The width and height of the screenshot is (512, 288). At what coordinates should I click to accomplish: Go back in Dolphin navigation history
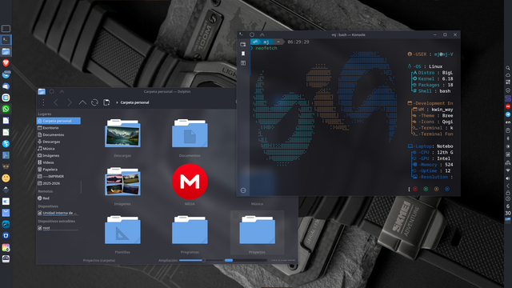pyautogui.click(x=56, y=102)
